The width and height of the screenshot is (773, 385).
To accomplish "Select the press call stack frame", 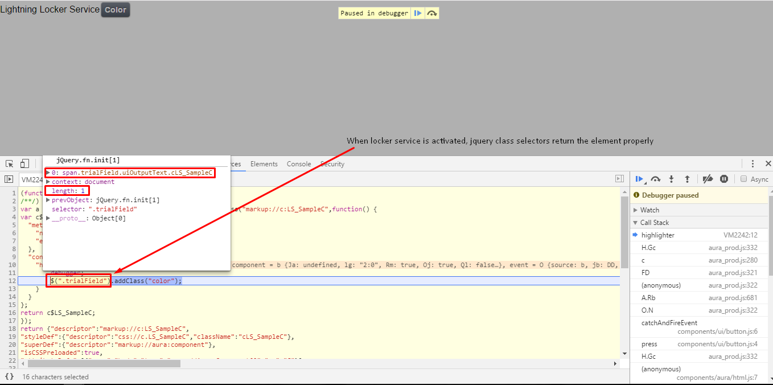I will tap(699, 344).
